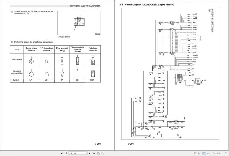The width and height of the screenshot is (229, 156).
Task: Go to the first page
Action: (62, 153)
